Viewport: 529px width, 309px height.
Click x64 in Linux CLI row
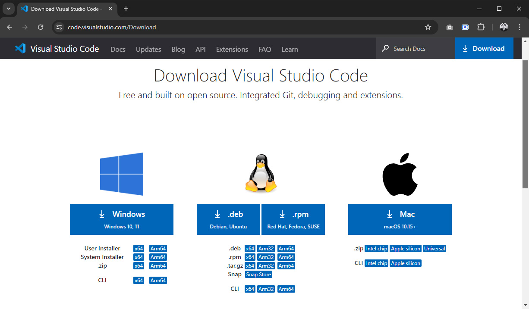coord(250,289)
